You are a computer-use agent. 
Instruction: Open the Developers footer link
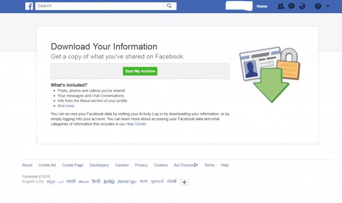(99, 165)
